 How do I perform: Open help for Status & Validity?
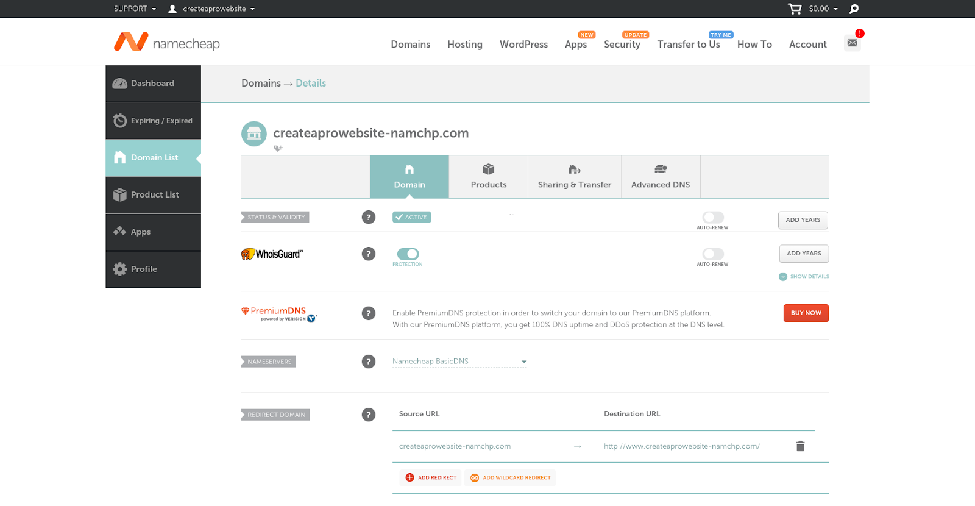click(x=369, y=217)
